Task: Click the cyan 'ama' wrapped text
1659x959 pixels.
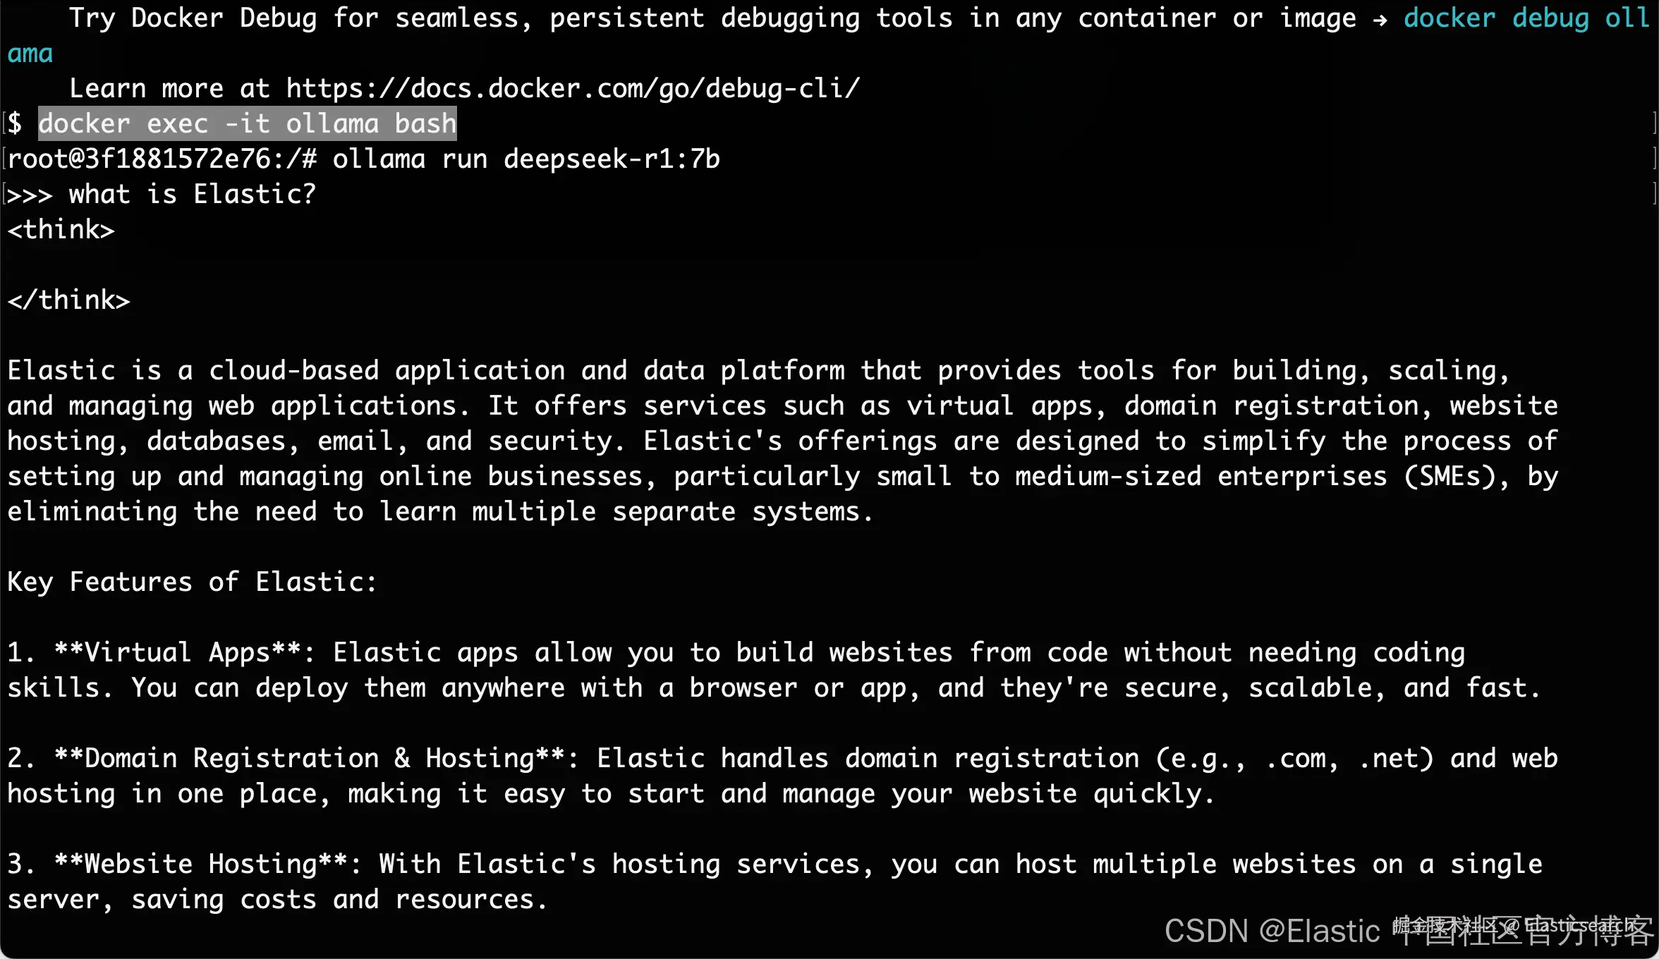Action: click(30, 54)
